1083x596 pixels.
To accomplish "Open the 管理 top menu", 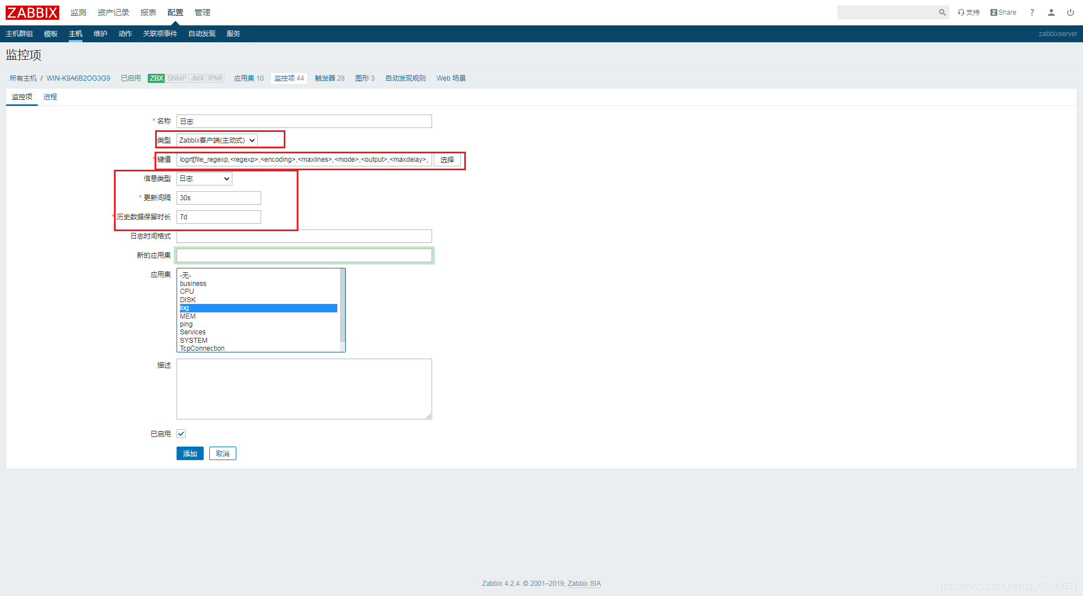I will point(202,12).
